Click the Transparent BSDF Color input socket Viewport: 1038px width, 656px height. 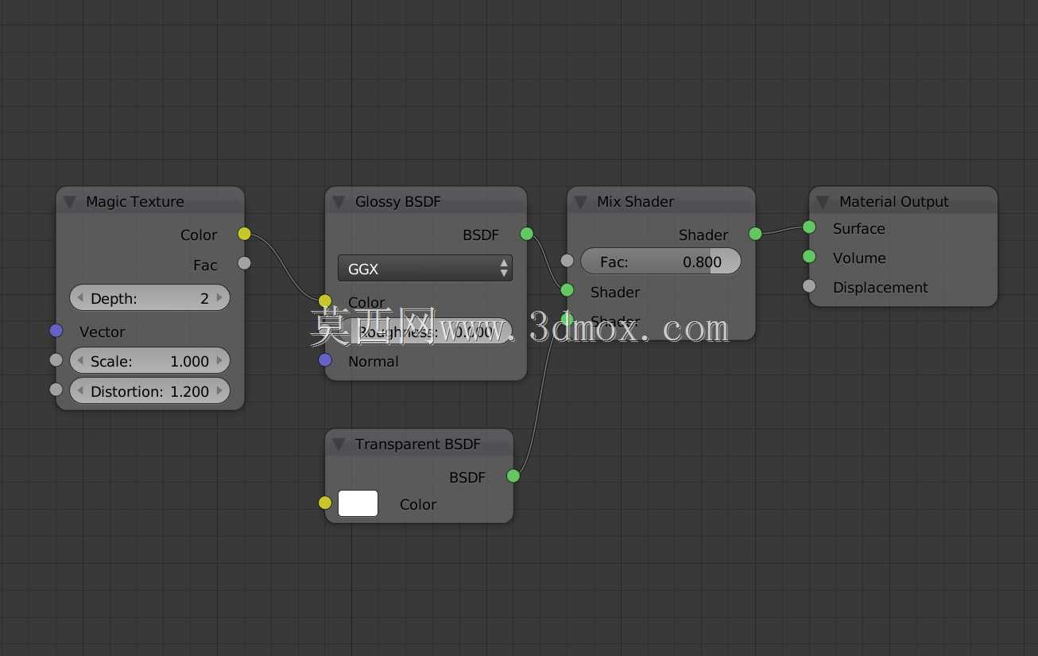325,503
